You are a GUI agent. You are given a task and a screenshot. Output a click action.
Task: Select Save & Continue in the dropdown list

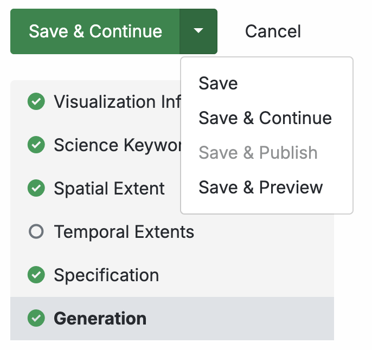265,118
